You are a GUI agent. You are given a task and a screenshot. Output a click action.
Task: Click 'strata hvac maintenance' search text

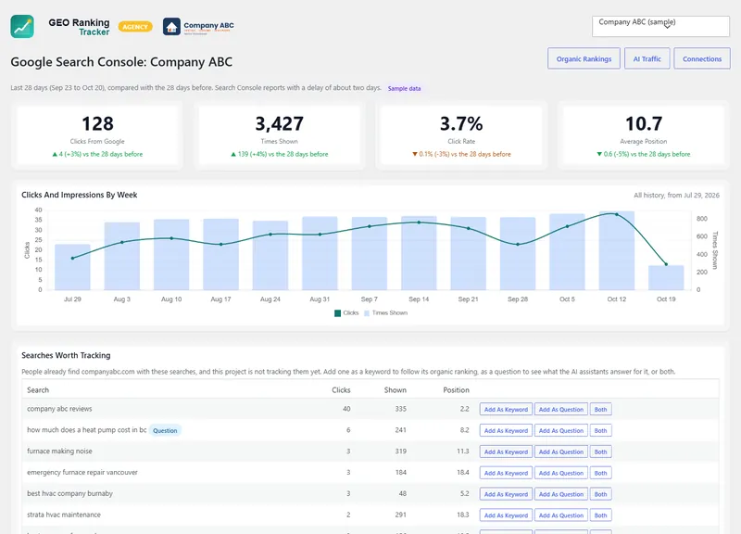(64, 515)
